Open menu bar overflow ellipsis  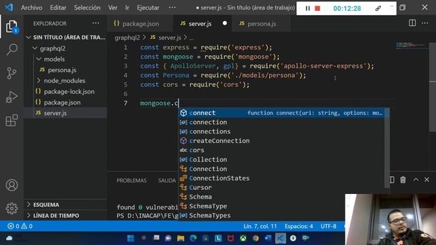point(172,7)
